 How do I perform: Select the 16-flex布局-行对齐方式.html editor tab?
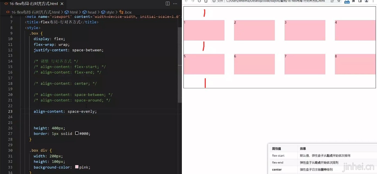tap(34, 4)
